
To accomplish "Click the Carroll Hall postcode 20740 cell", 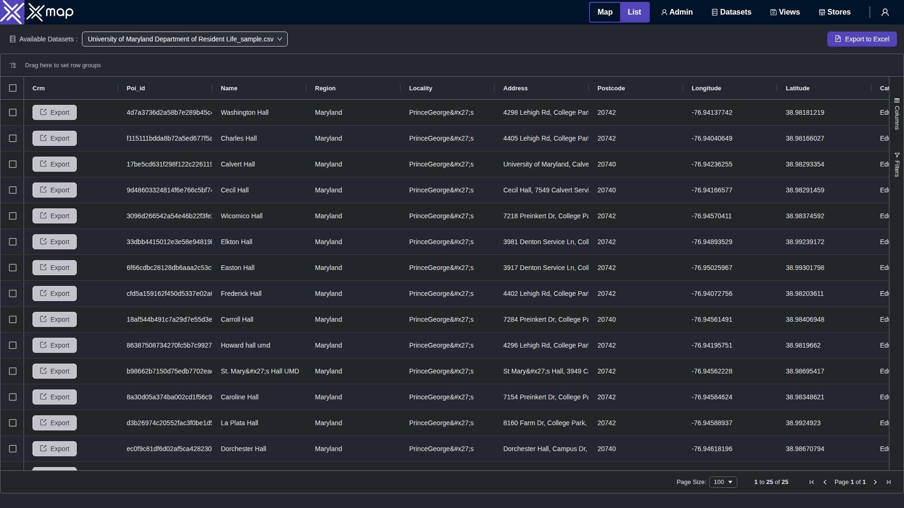I will click(636, 319).
